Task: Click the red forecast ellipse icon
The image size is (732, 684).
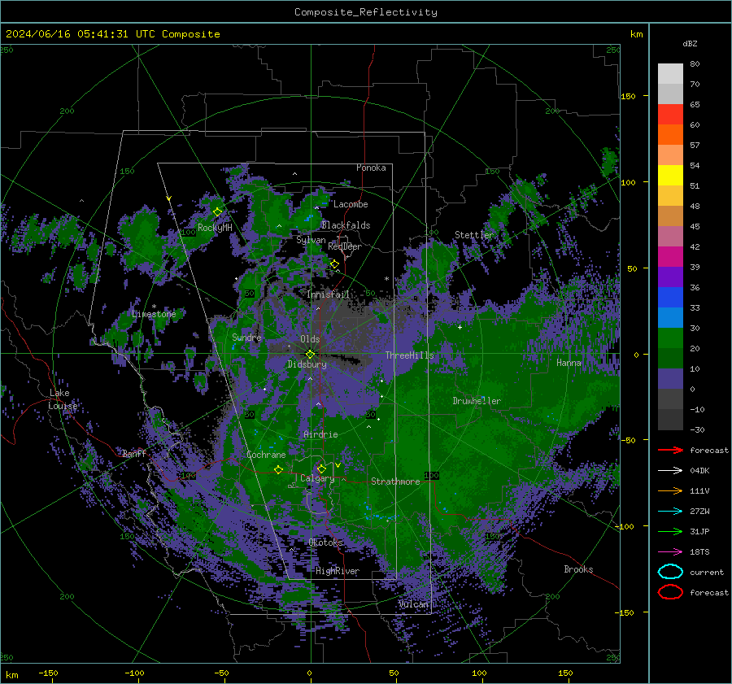Action: 670,592
